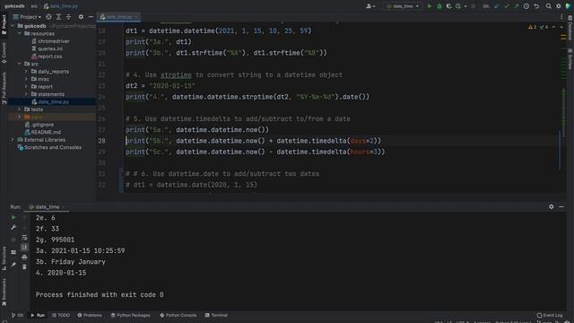This screenshot has height=323, width=574.
Task: Expand the daily_reports folder
Action: pyautogui.click(x=26, y=72)
